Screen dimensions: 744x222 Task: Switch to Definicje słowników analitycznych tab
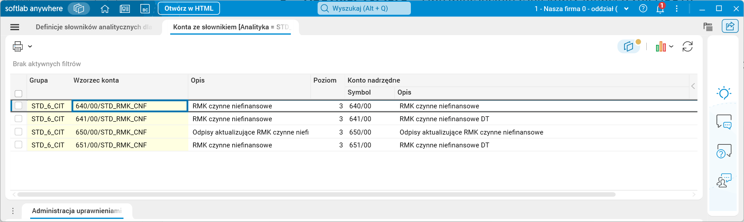94,27
